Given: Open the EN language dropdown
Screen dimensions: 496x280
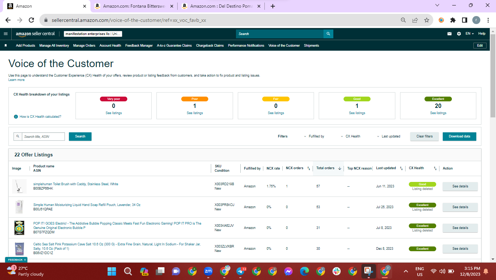Looking at the screenshot, I should 469,34.
